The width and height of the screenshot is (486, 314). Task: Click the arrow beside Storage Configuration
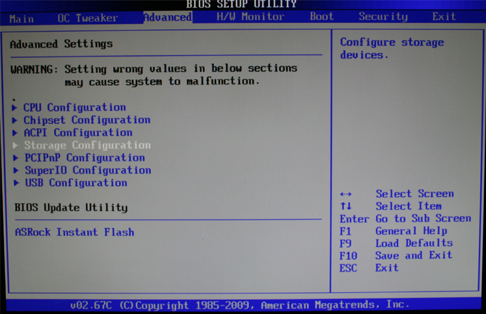pyautogui.click(x=15, y=145)
